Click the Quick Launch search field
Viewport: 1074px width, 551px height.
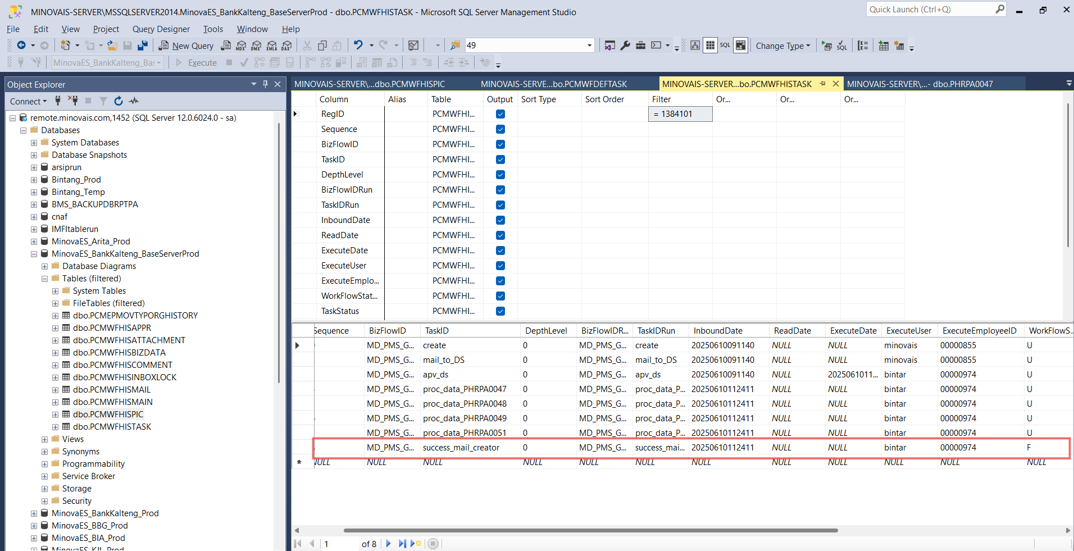click(x=936, y=10)
